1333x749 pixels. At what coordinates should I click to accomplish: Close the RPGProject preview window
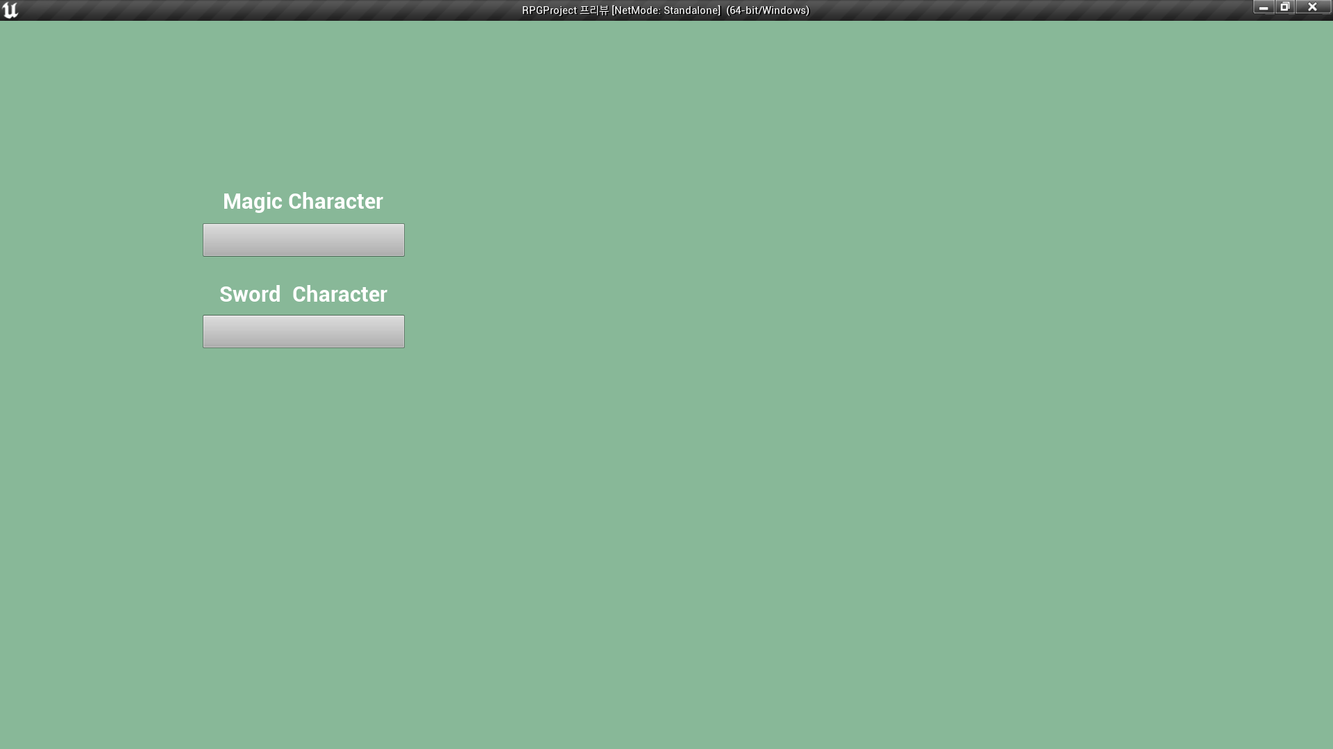(x=1311, y=7)
